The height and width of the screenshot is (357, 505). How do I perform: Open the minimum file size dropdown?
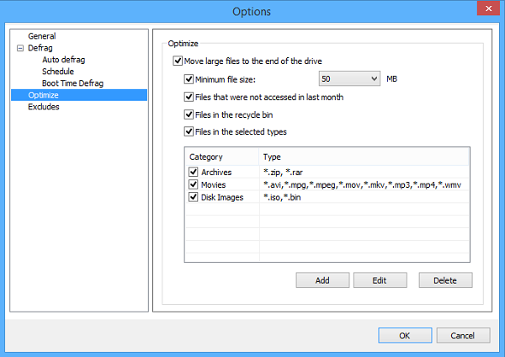click(x=349, y=78)
